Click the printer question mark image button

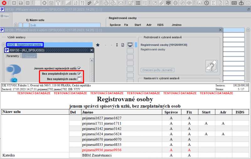pos(211,66)
